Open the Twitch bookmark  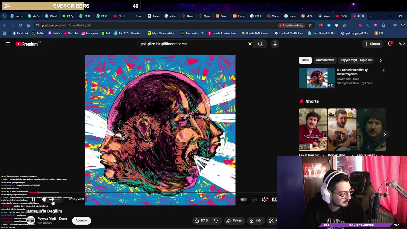click(54, 33)
